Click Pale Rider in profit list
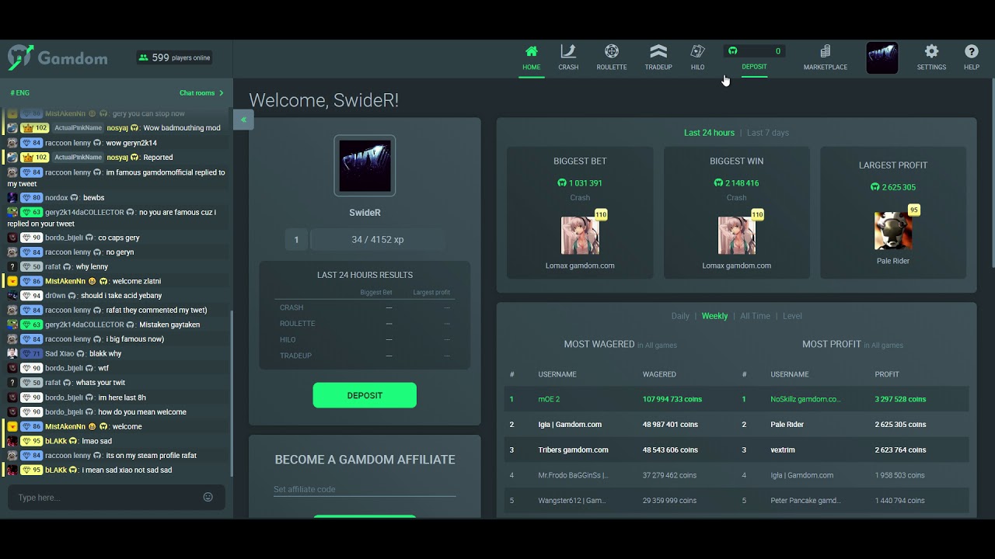 [x=787, y=425]
